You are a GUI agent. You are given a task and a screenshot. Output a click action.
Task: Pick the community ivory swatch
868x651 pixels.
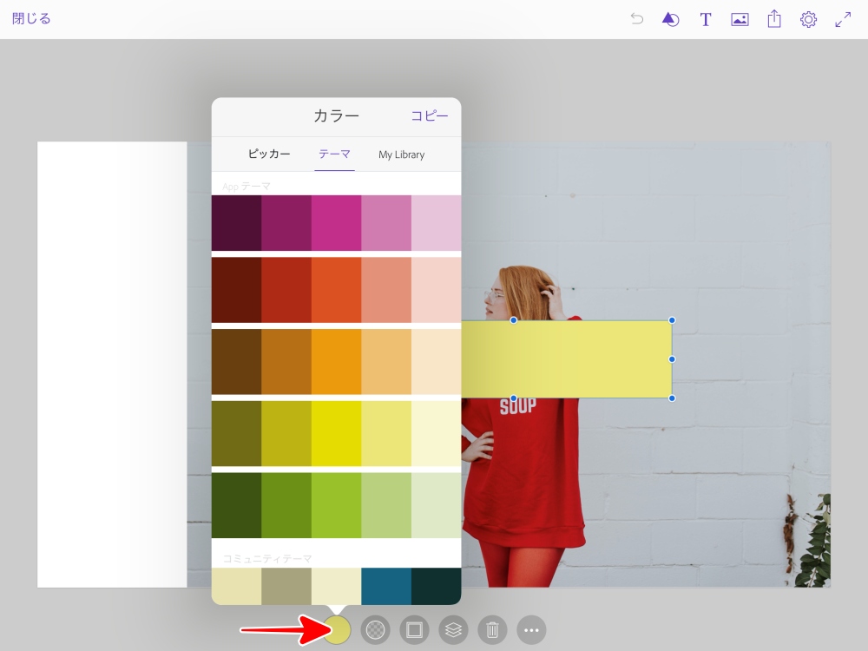337,586
